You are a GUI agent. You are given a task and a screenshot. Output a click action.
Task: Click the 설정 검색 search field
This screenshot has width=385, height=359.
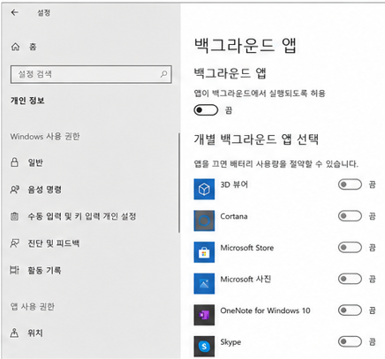tap(91, 74)
